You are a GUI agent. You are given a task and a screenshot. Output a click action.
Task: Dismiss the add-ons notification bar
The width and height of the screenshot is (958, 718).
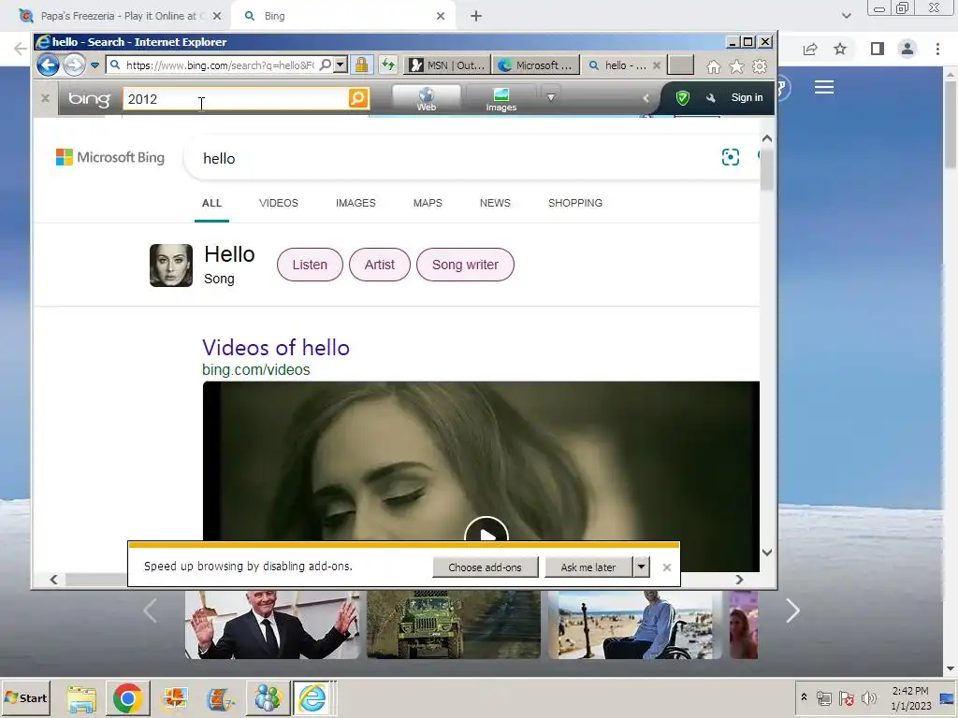point(666,567)
